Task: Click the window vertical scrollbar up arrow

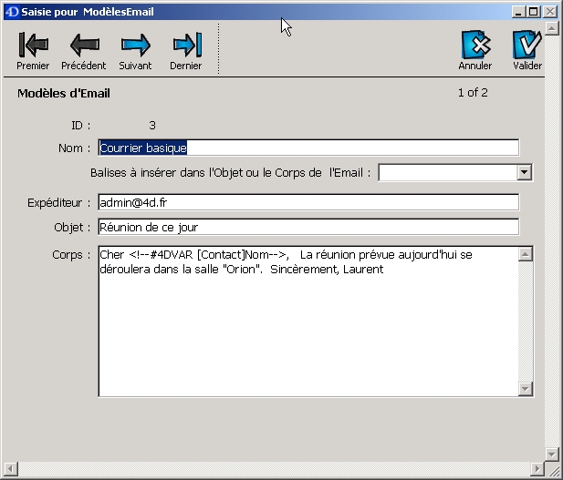Action: tap(551, 29)
